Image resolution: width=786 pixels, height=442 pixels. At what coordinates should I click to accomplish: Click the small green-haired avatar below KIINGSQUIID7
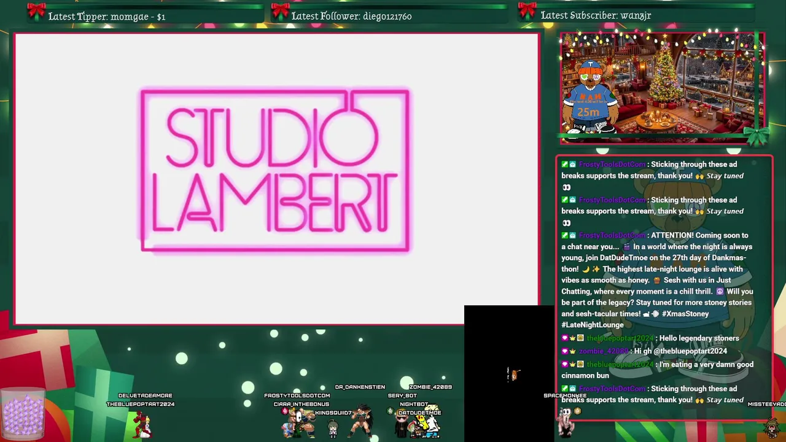click(333, 428)
